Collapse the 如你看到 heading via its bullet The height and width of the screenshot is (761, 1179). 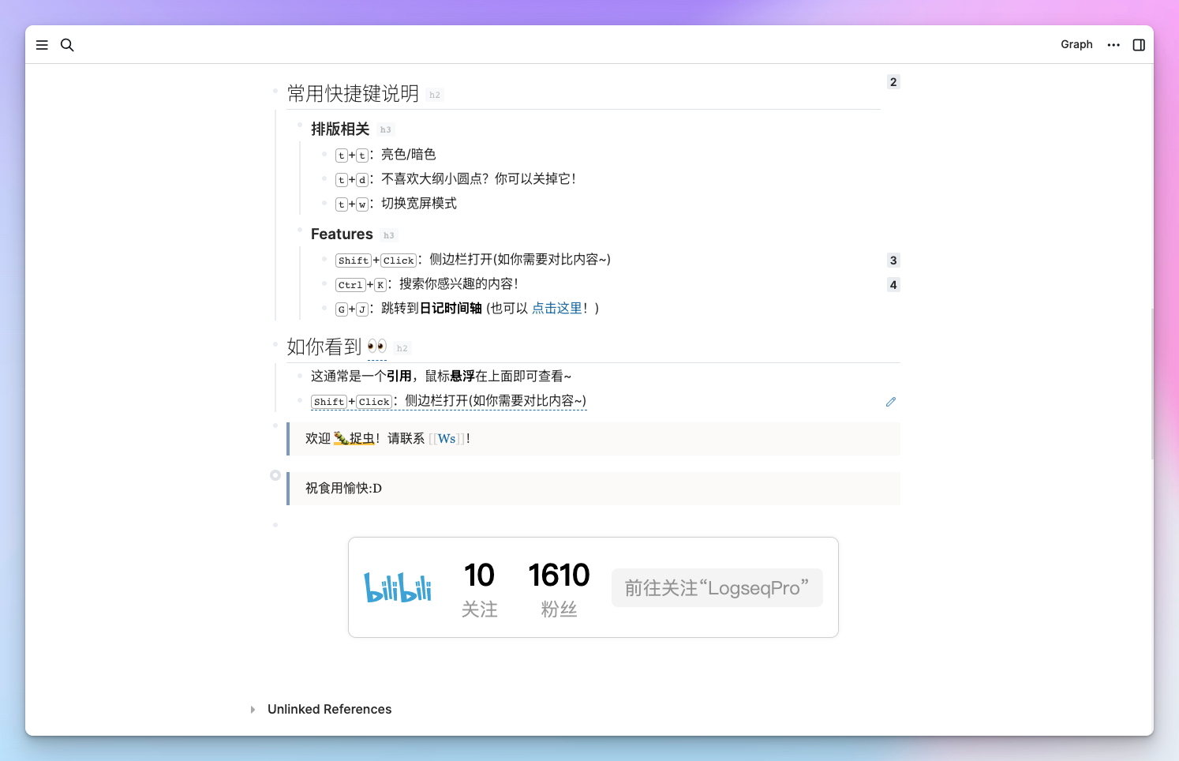coord(275,346)
